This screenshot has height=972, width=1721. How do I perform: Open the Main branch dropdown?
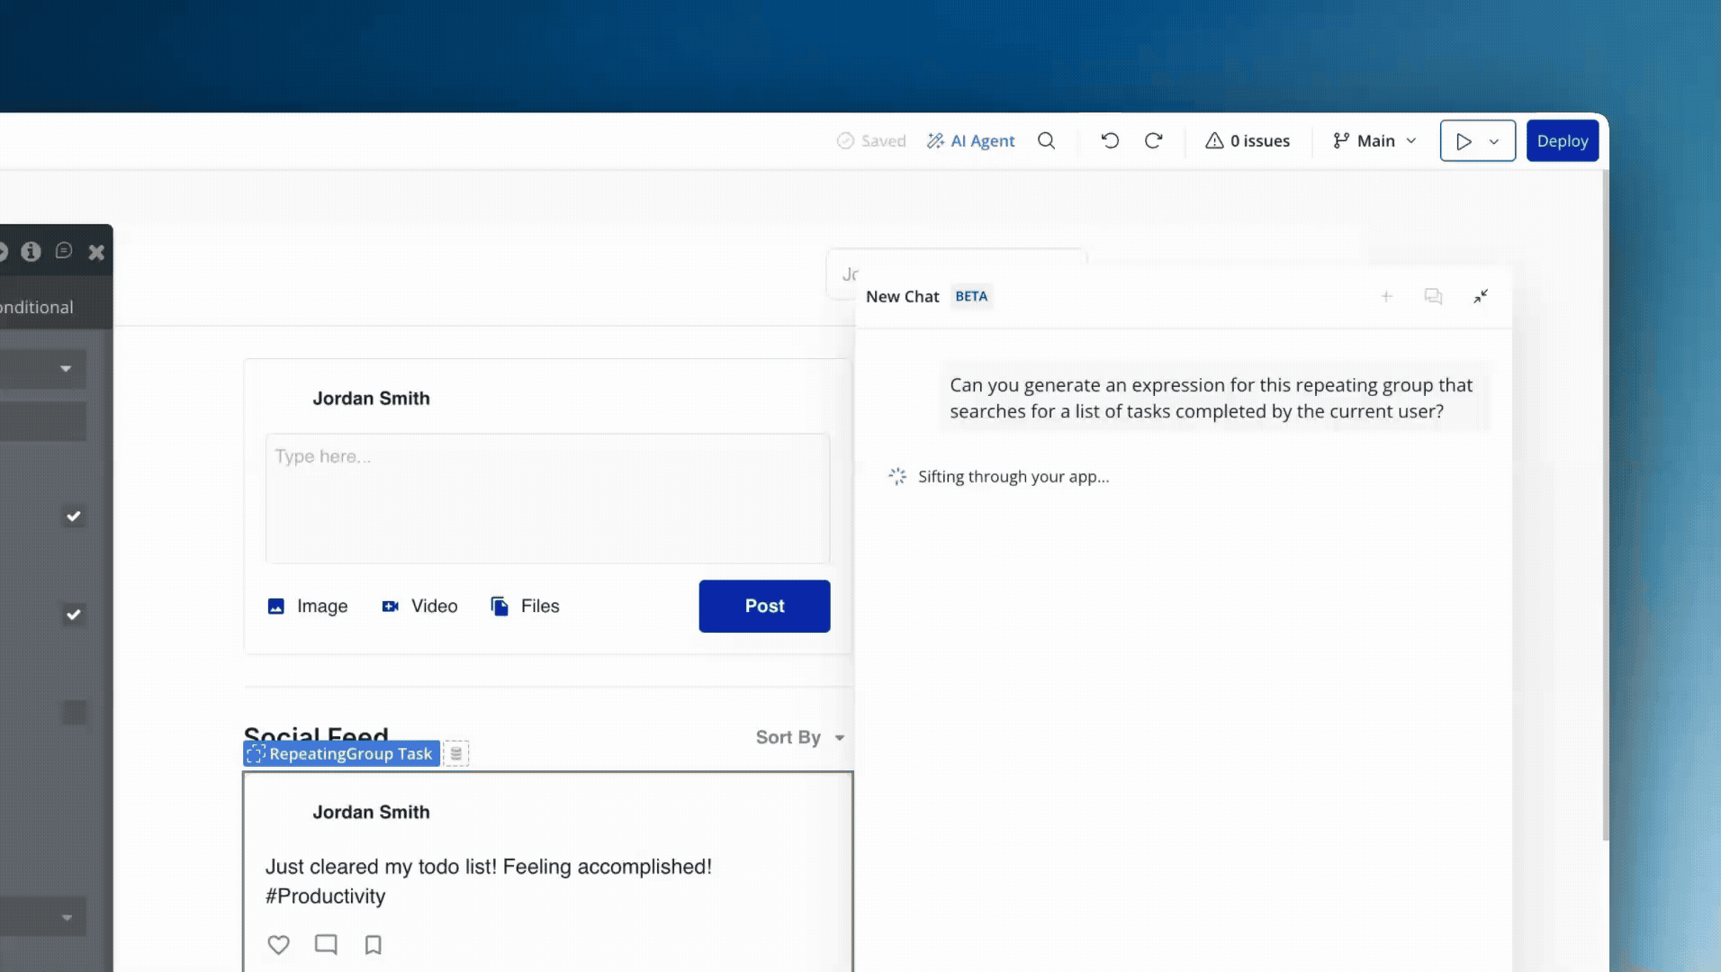coord(1374,140)
